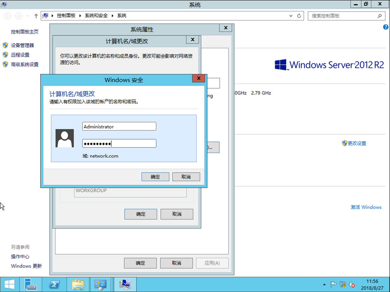Open the Action Center flag tray icon
This screenshot has width=390, height=292.
(x=333, y=285)
